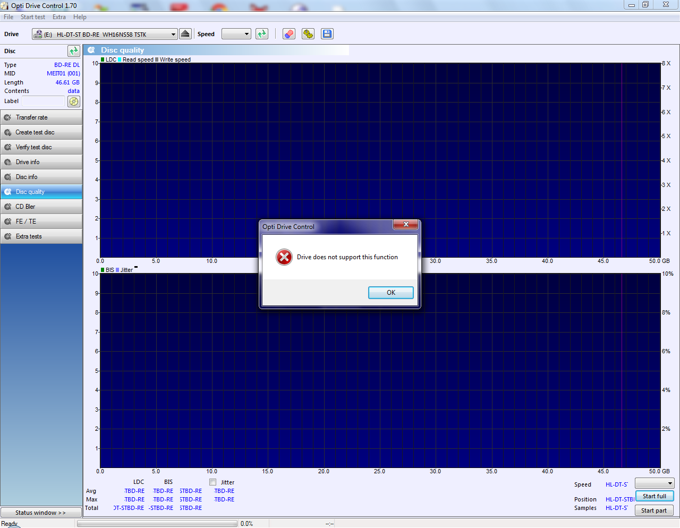680x528 pixels.
Task: Click the Disc quality header icon
Action: pos(91,50)
